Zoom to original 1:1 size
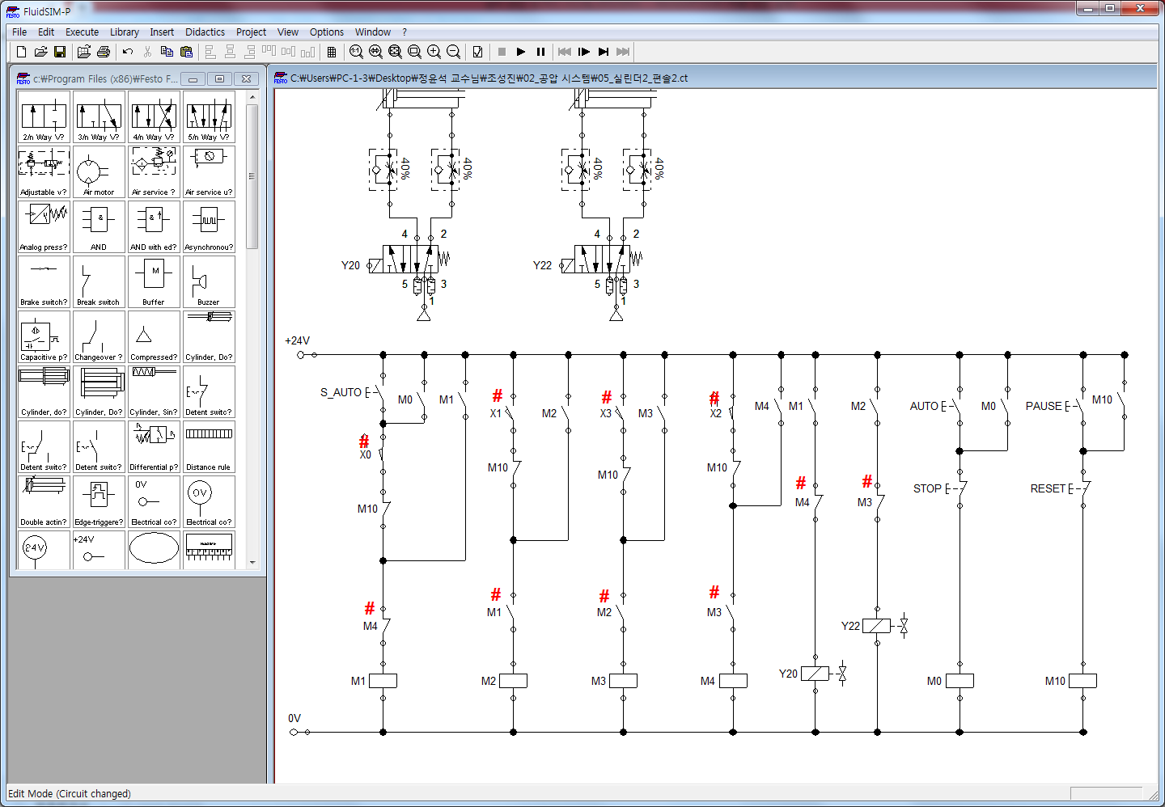Viewport: 1165px width, 807px height. click(356, 52)
